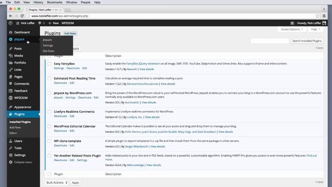Click the browser address bar URL

pyautogui.click(x=60, y=16)
